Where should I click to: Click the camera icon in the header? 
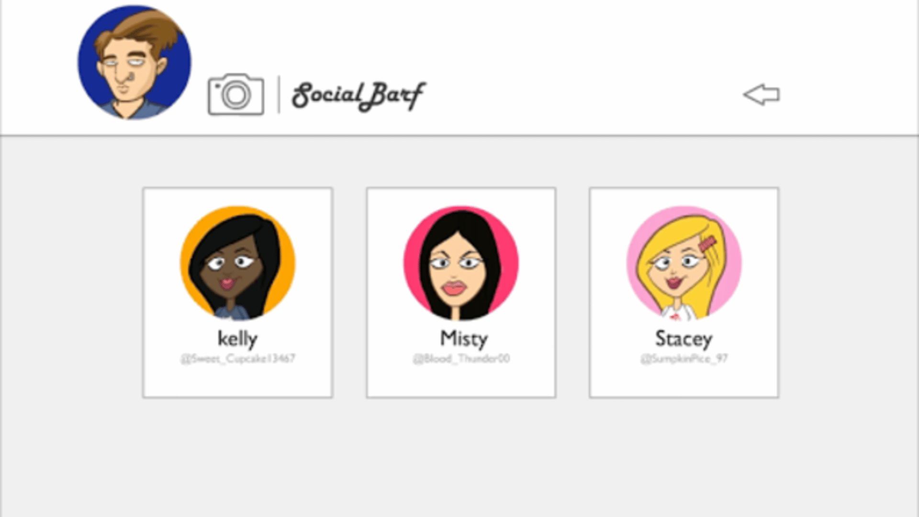[235, 94]
